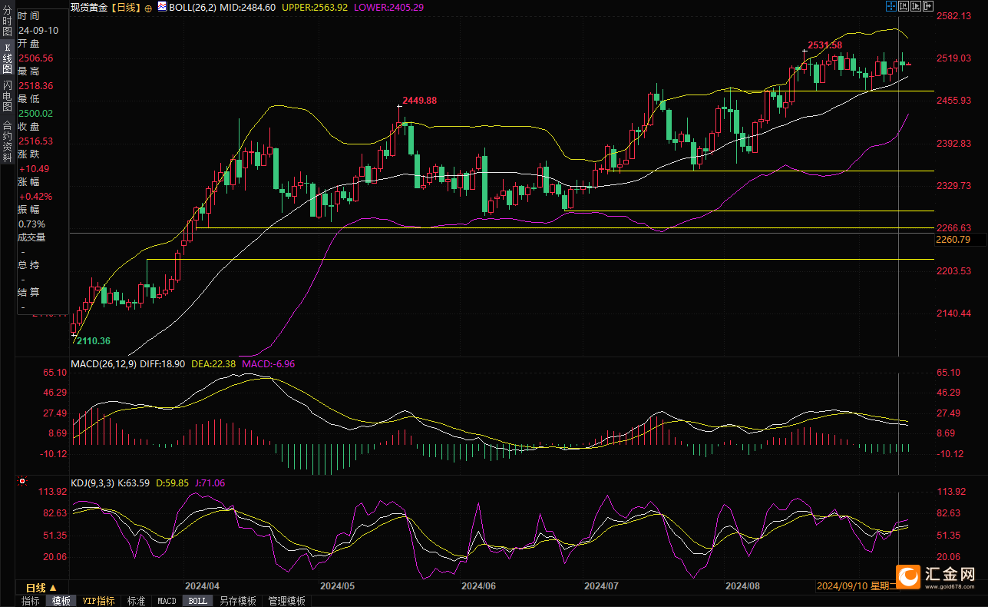
Task: Click the J:71.06 value
Action: click(x=209, y=483)
